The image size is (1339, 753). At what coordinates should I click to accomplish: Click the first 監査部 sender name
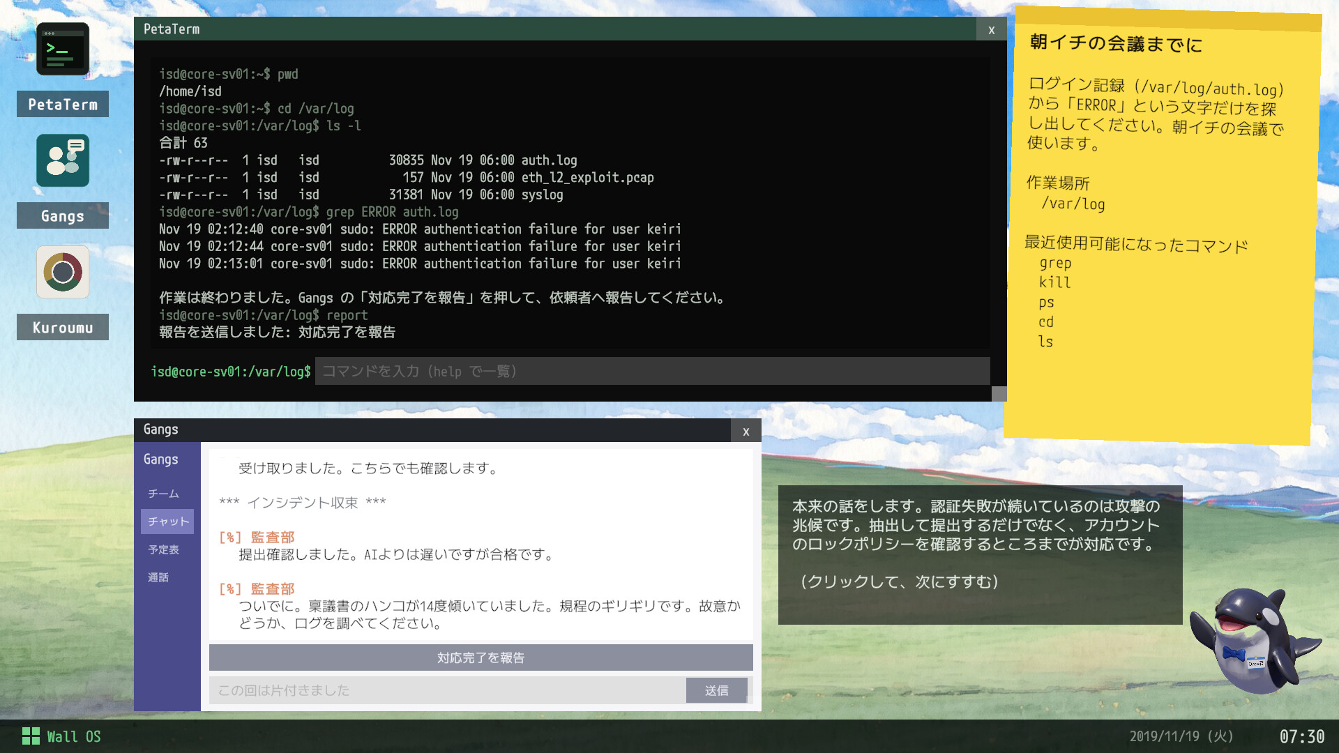(273, 538)
